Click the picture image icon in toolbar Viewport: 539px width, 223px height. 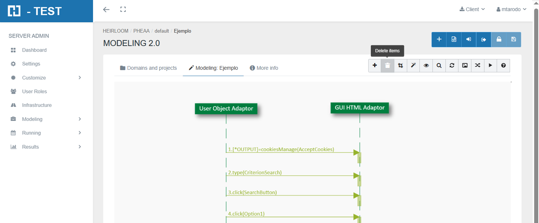[465, 66]
